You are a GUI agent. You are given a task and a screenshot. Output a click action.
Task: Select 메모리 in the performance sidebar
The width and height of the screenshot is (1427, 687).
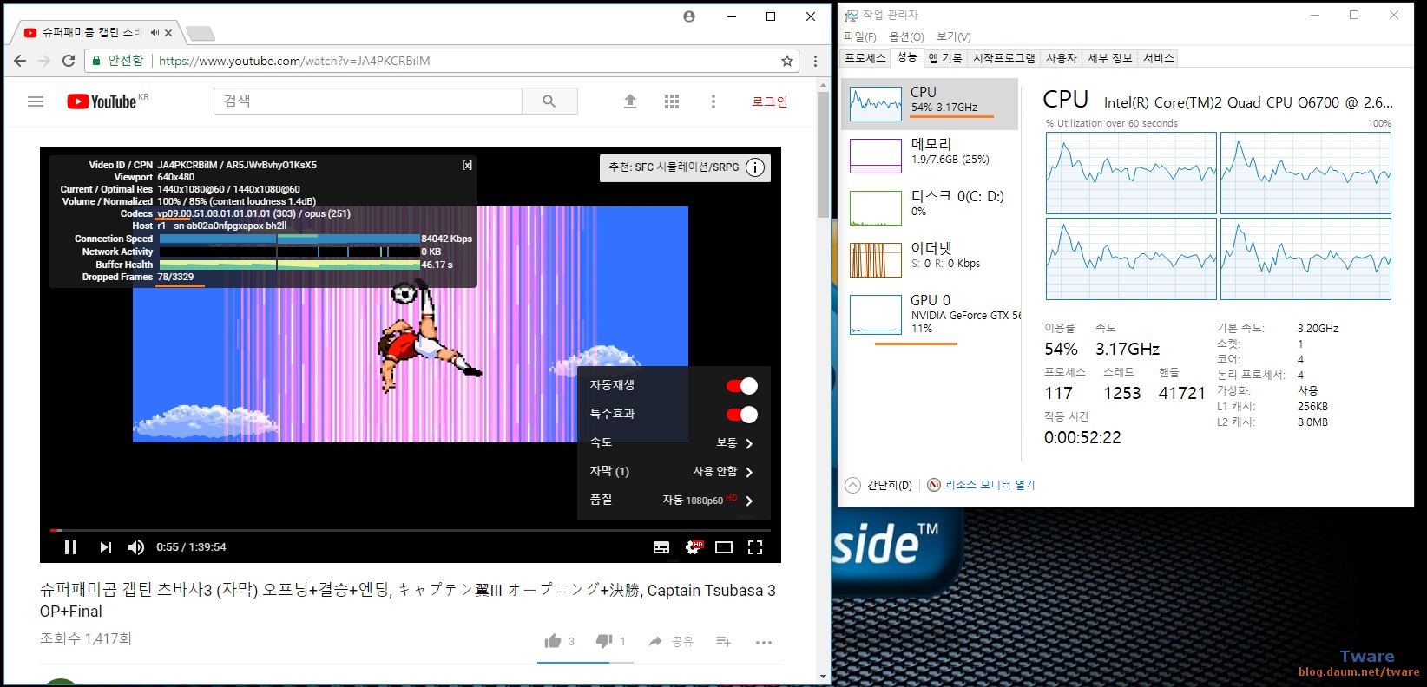tap(930, 156)
